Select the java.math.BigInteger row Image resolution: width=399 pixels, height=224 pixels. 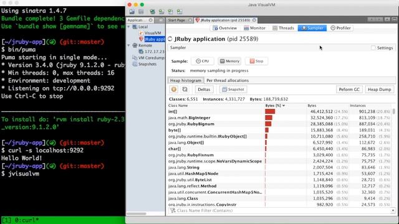click(279, 118)
